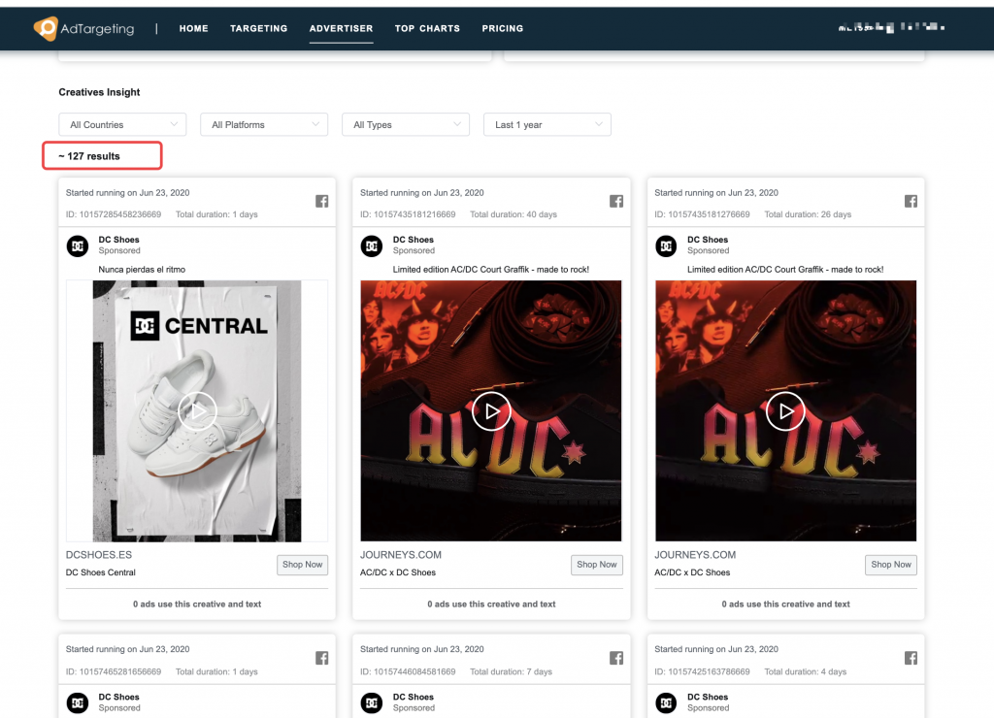
Task: Click Shop Now on 40 days JOURNEYS.COM ad
Action: click(x=597, y=565)
